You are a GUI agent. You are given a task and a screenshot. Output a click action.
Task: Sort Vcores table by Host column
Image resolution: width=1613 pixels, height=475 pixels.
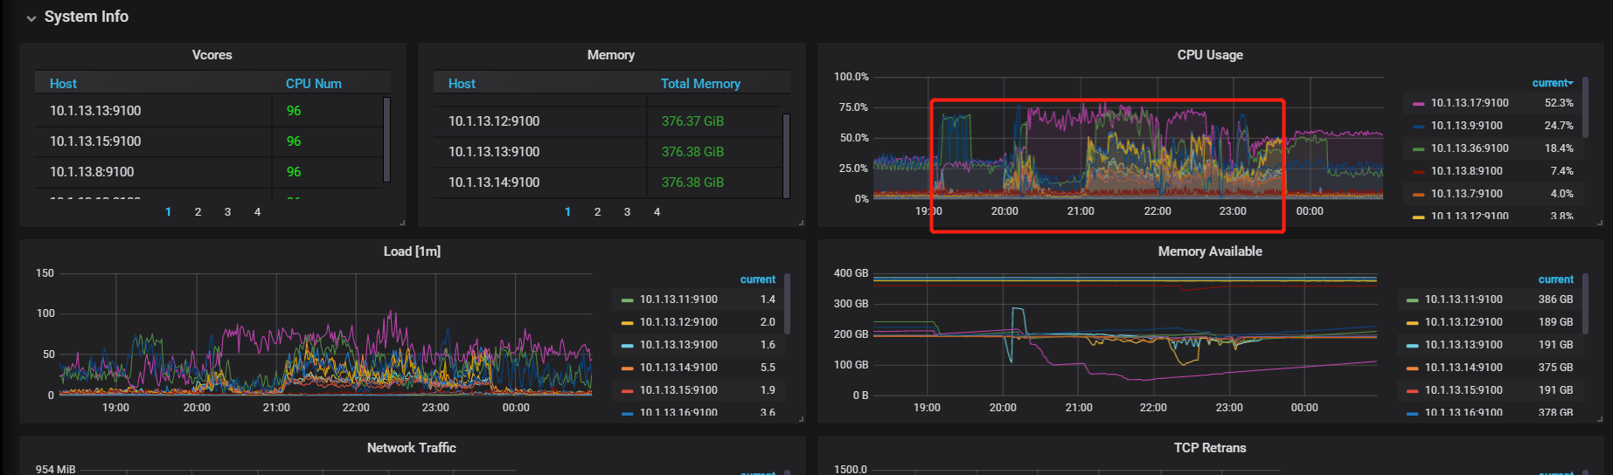(x=63, y=84)
